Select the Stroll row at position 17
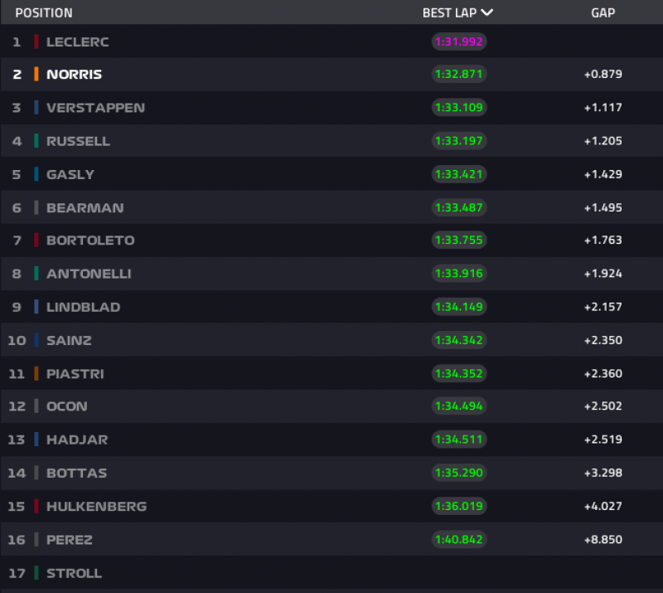This screenshot has width=663, height=593. pyautogui.click(x=74, y=573)
